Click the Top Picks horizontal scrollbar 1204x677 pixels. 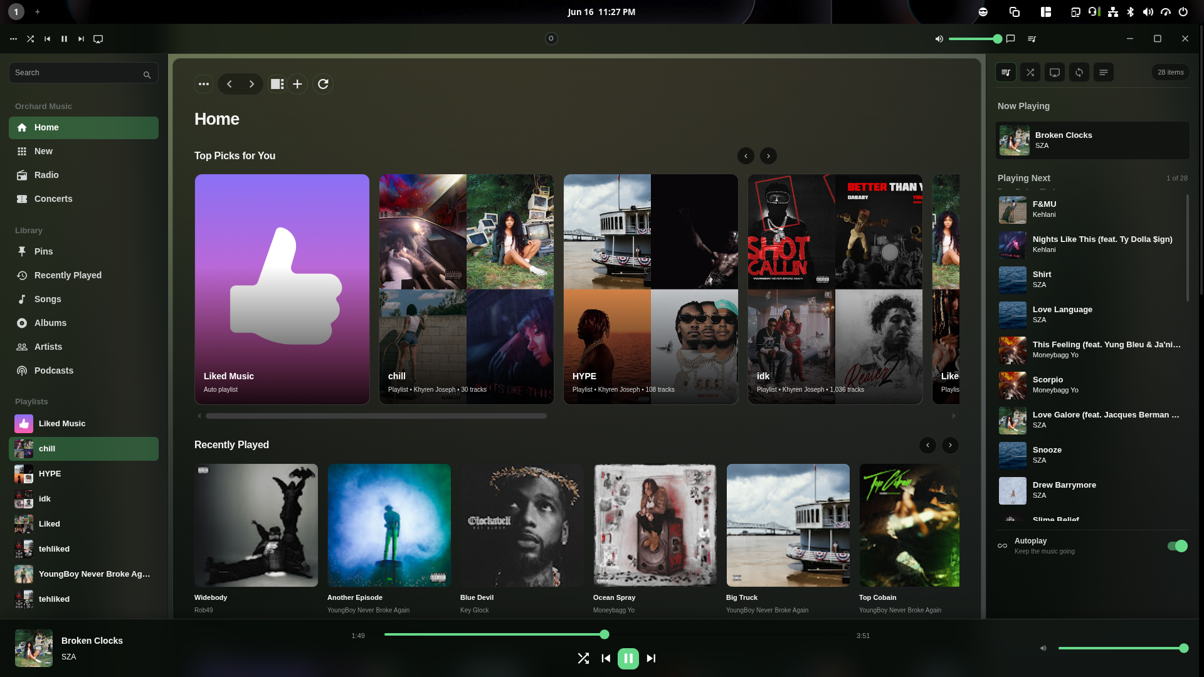[376, 416]
